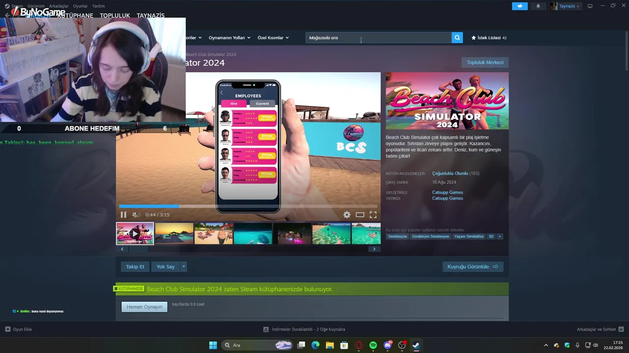Click the Yaşam Simülatörü tag

pos(469,236)
